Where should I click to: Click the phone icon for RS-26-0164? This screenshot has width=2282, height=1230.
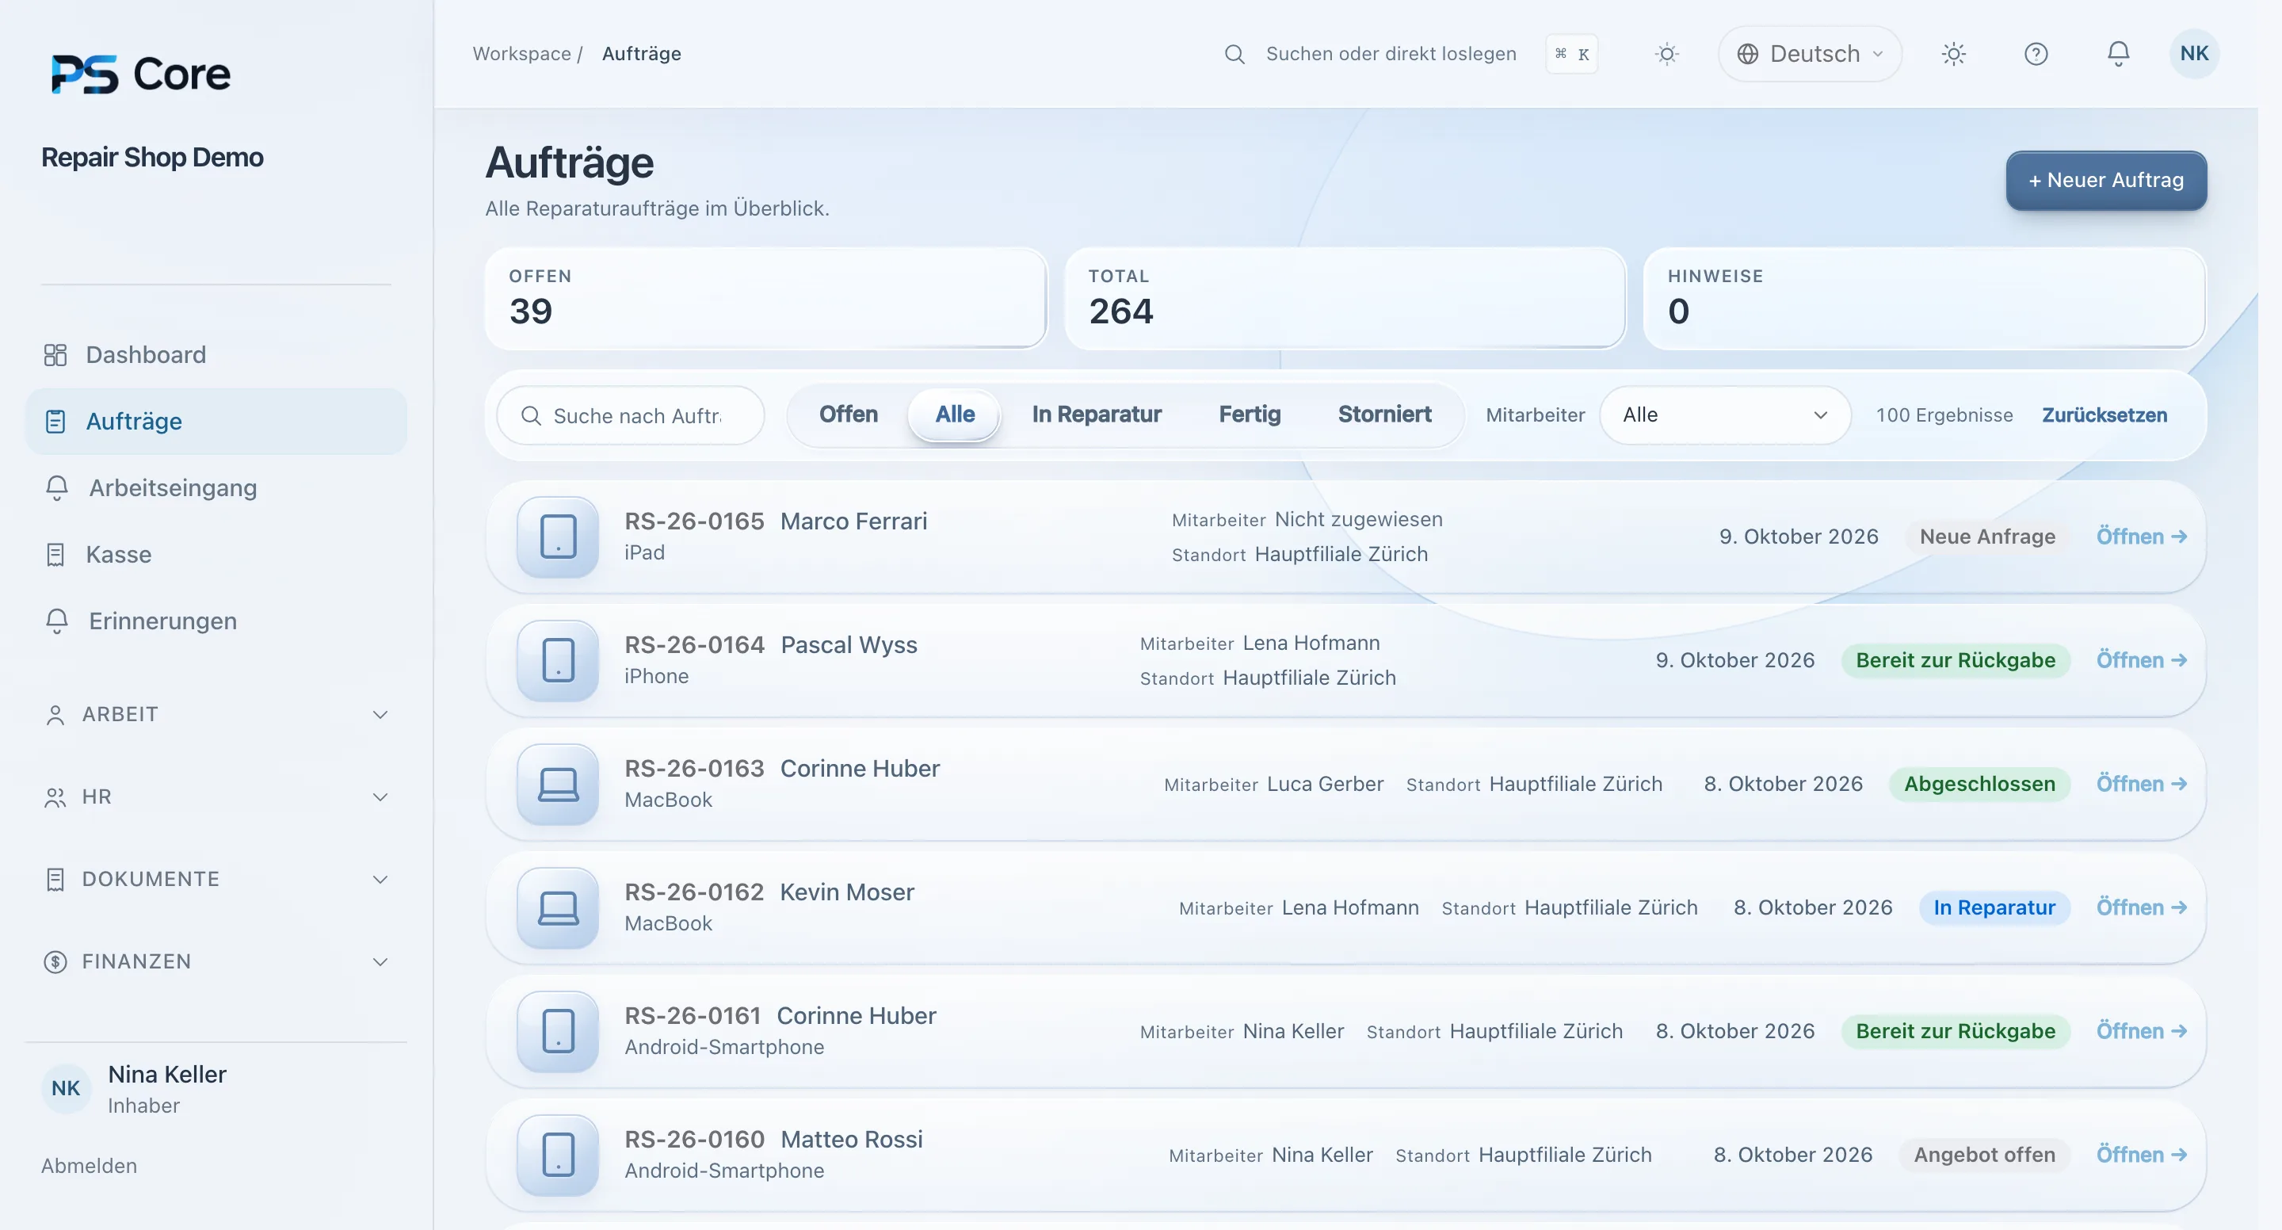pos(558,660)
